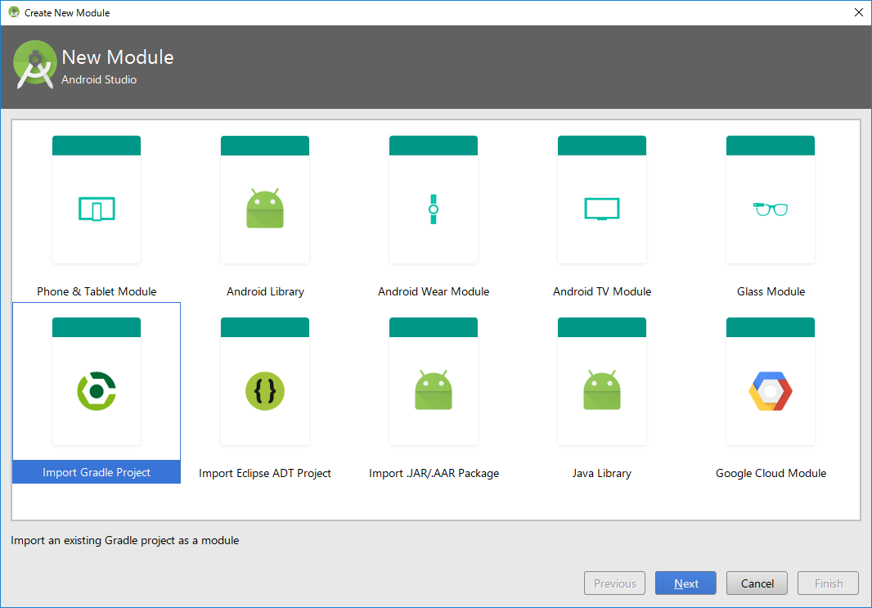Proceed with the Next button
This screenshot has height=608, width=872.
pyautogui.click(x=685, y=583)
